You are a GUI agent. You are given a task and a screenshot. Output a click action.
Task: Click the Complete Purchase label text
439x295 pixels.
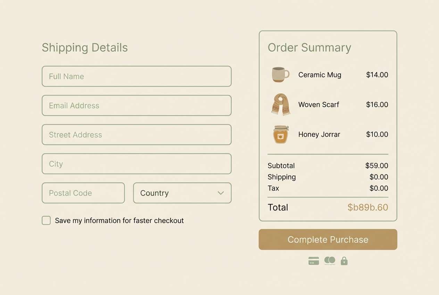(x=328, y=239)
